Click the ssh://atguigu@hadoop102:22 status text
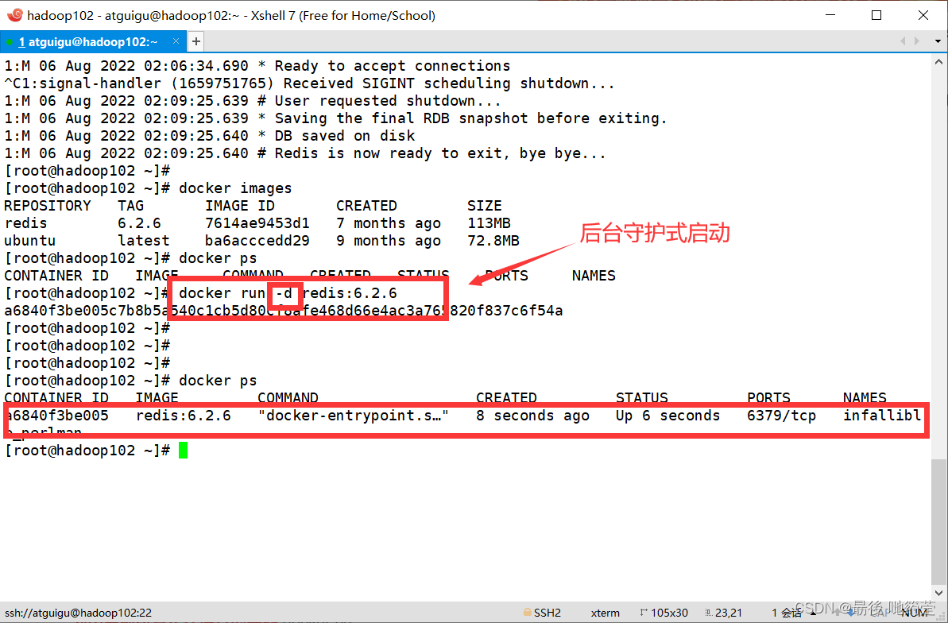The image size is (948, 623). (79, 613)
